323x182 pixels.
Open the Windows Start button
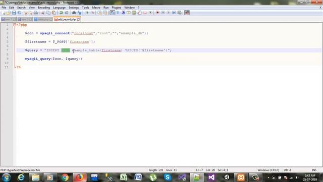(x=6, y=177)
